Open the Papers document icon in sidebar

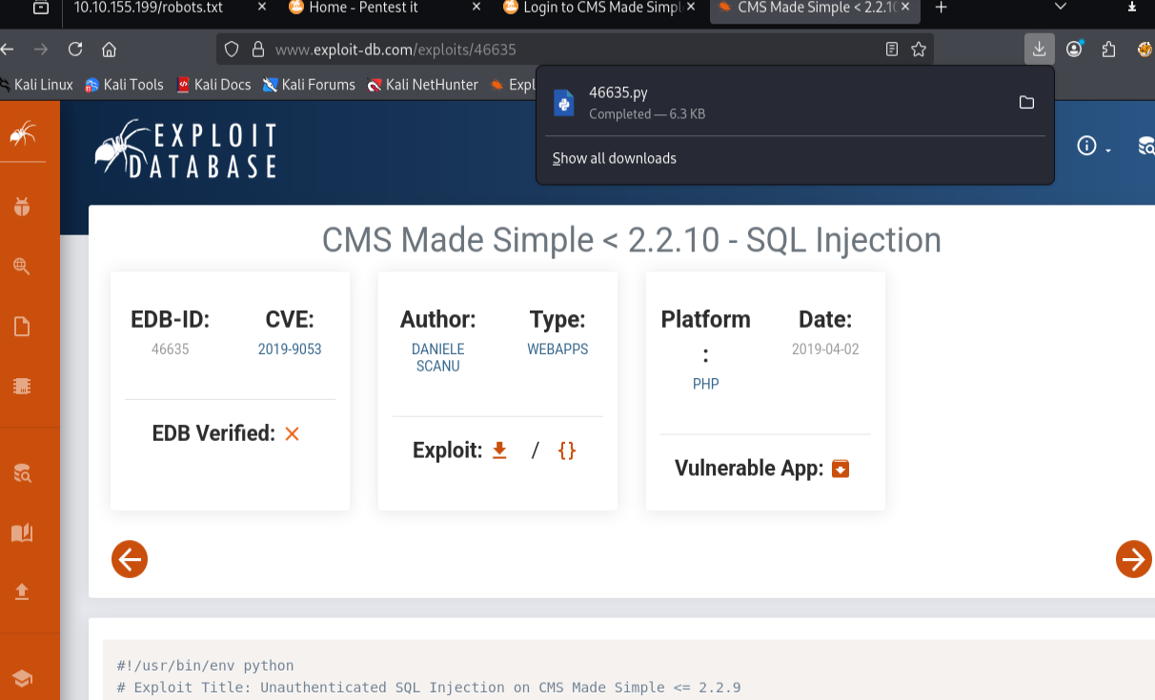[x=22, y=326]
